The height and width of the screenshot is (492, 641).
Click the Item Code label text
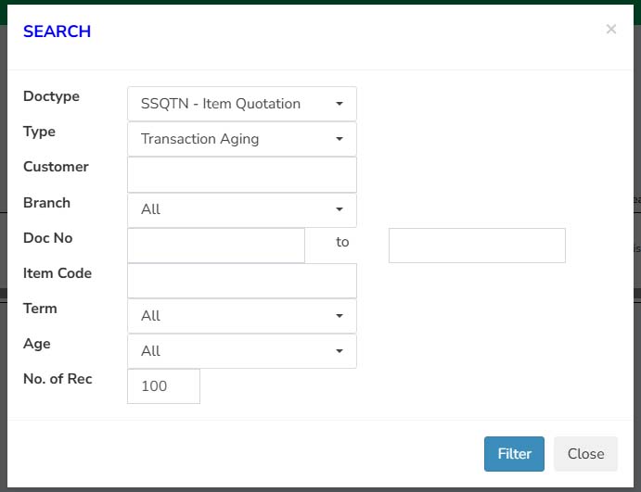pyautogui.click(x=58, y=273)
